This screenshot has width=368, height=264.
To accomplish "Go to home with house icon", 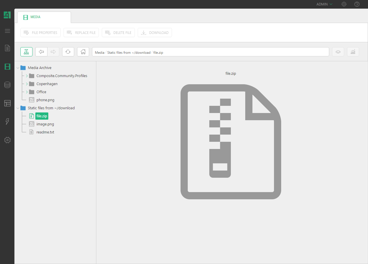I will [83, 52].
